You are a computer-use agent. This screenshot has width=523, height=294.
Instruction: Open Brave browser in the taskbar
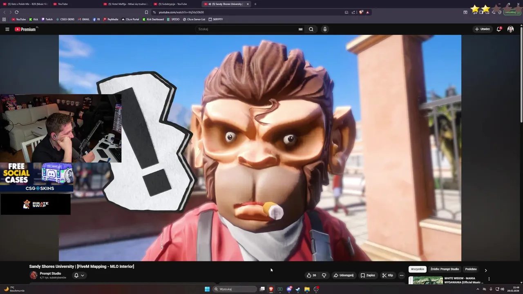click(271, 289)
